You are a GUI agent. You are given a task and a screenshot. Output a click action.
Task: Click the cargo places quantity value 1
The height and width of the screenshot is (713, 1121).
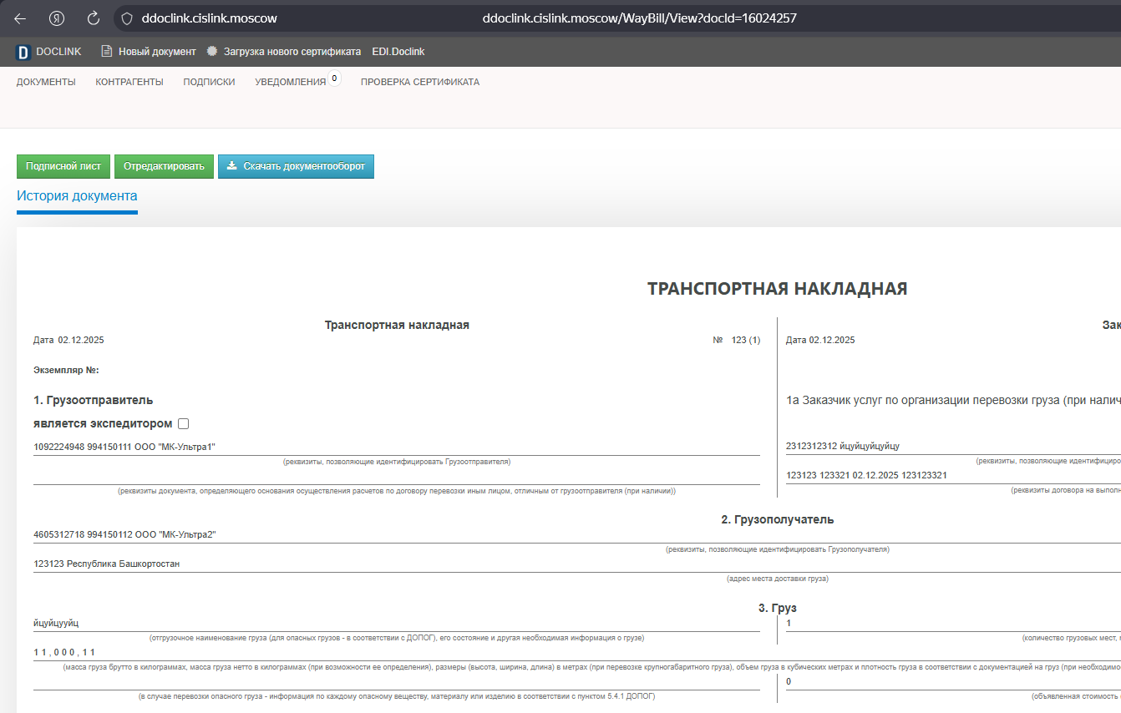[x=789, y=623]
